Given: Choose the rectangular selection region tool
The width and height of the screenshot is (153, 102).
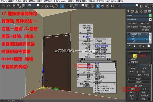Looking at the screenshot, I should 52,6.
